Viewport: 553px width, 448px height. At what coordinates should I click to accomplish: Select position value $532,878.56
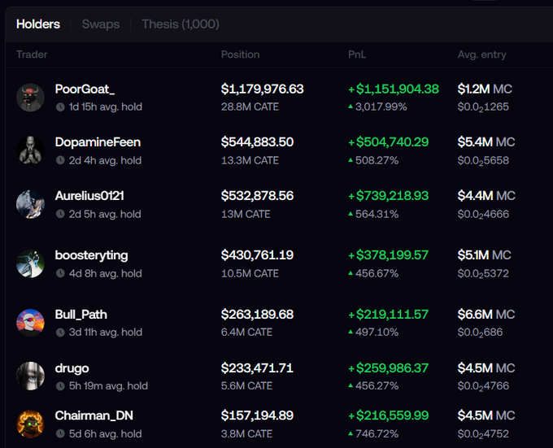257,196
